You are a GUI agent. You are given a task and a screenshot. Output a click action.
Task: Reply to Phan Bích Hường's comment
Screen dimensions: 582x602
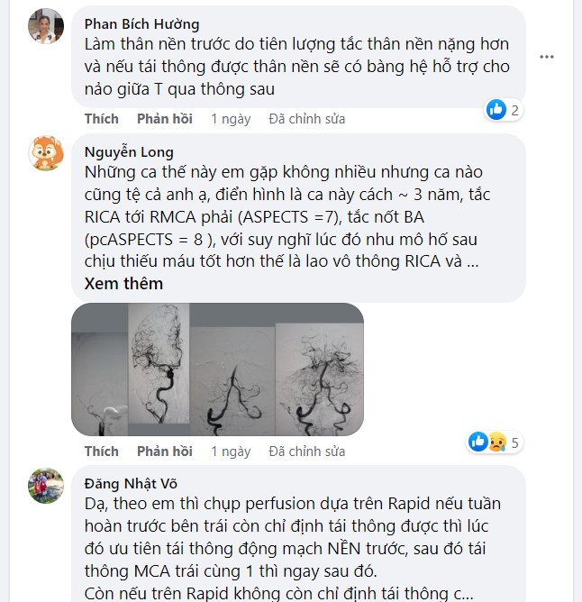click(164, 119)
